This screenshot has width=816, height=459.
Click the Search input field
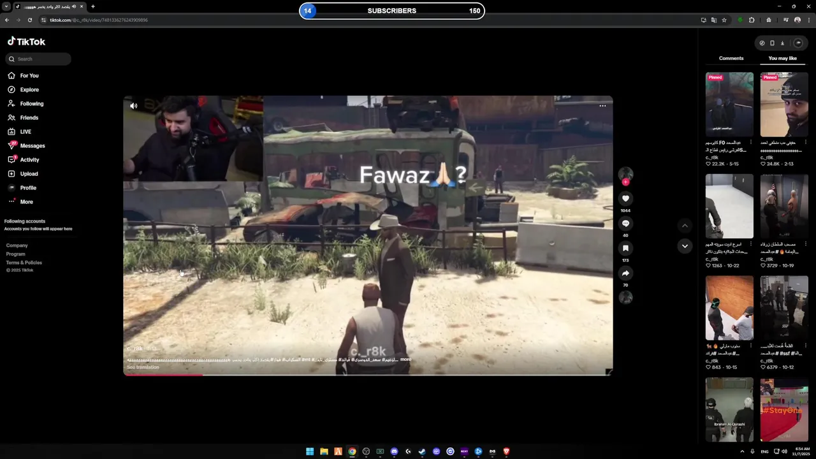click(x=38, y=59)
